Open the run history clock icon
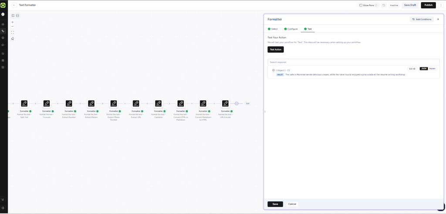The height and width of the screenshot is (214, 446). point(384,5)
